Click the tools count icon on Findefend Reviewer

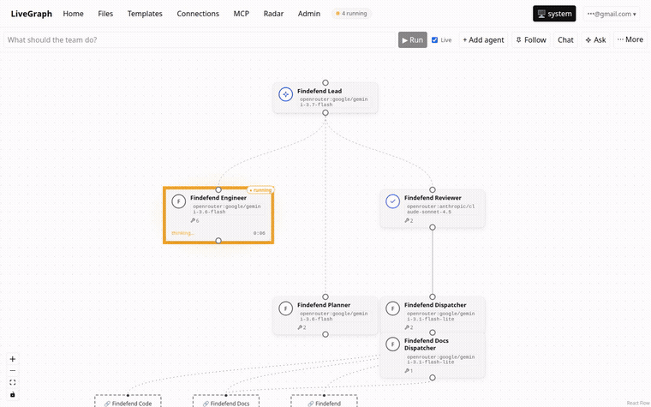(409, 220)
